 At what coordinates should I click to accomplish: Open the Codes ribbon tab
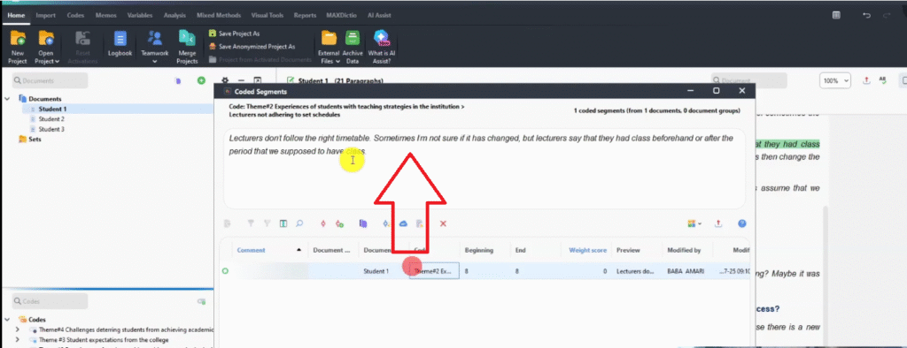(x=76, y=16)
